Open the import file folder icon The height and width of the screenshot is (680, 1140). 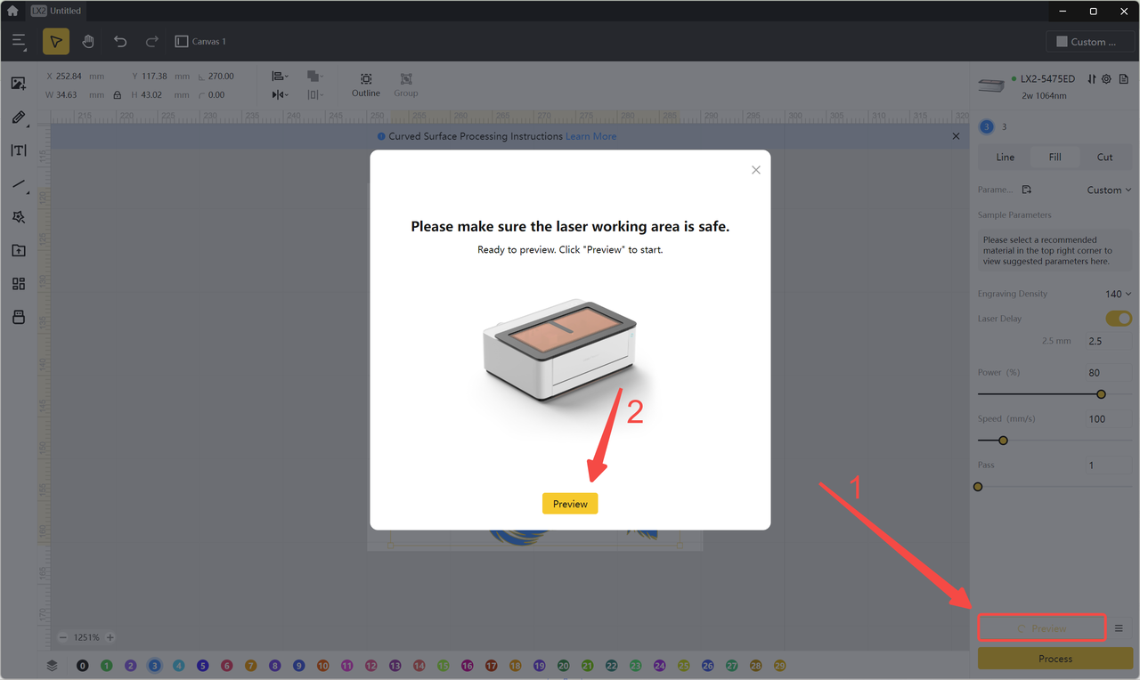coord(18,251)
